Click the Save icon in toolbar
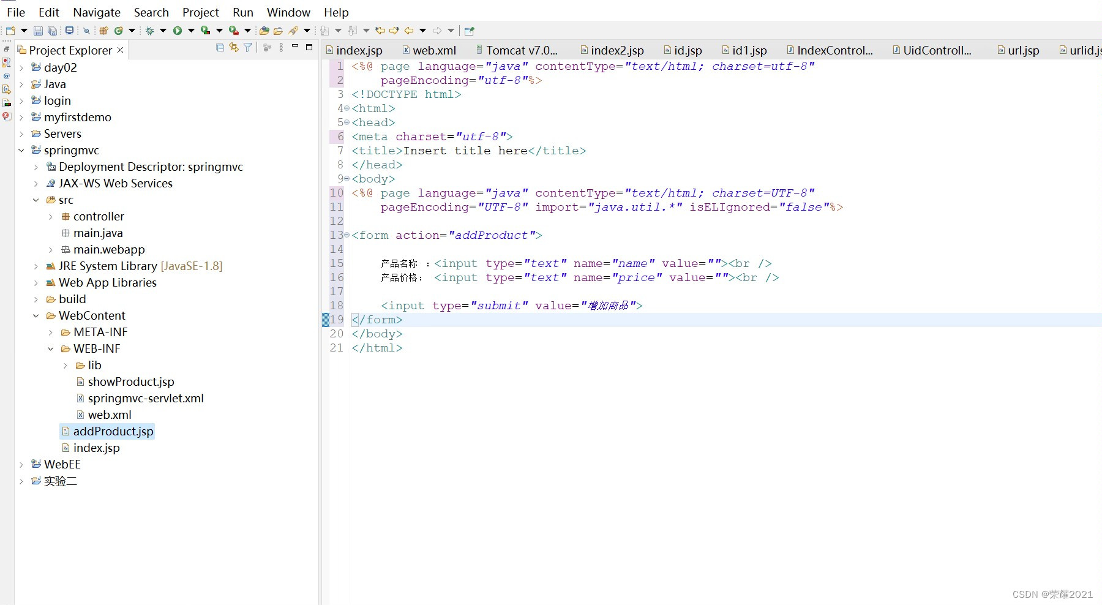The image size is (1102, 605). click(x=38, y=31)
